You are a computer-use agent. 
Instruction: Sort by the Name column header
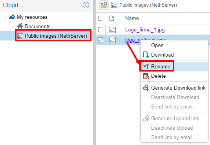click(132, 18)
